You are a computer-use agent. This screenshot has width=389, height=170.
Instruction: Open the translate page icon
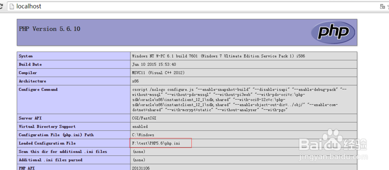coord(382,7)
